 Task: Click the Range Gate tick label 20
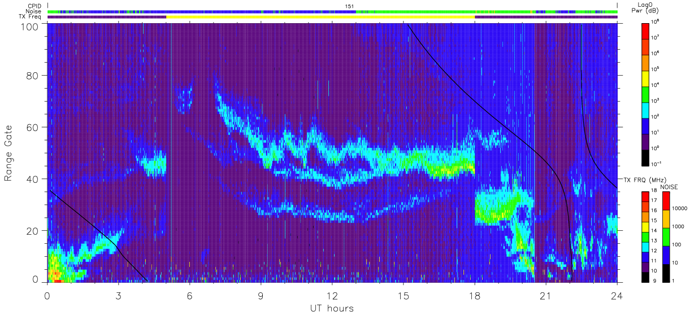(33, 231)
